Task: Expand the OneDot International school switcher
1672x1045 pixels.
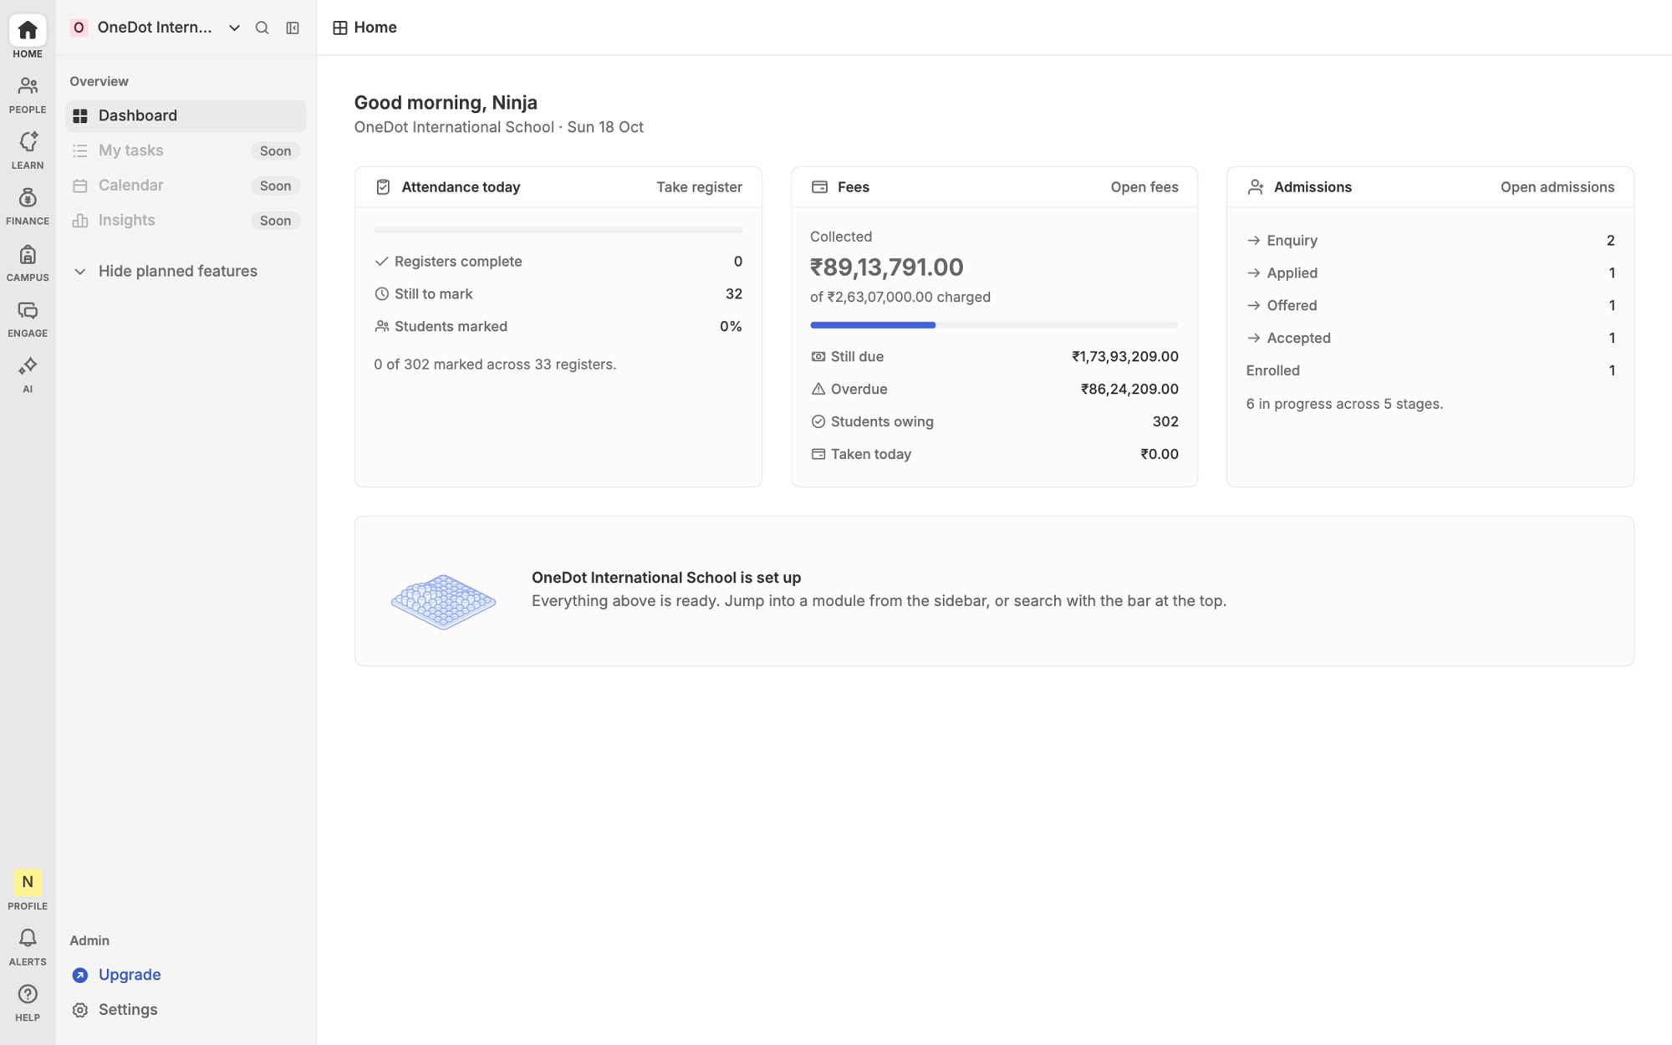Action: coord(155,28)
